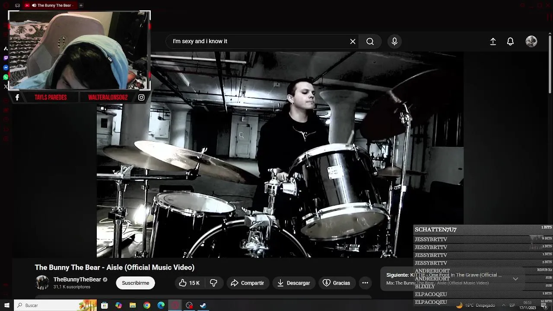Open TheBunnyTheBear channel name link

[x=77, y=279]
